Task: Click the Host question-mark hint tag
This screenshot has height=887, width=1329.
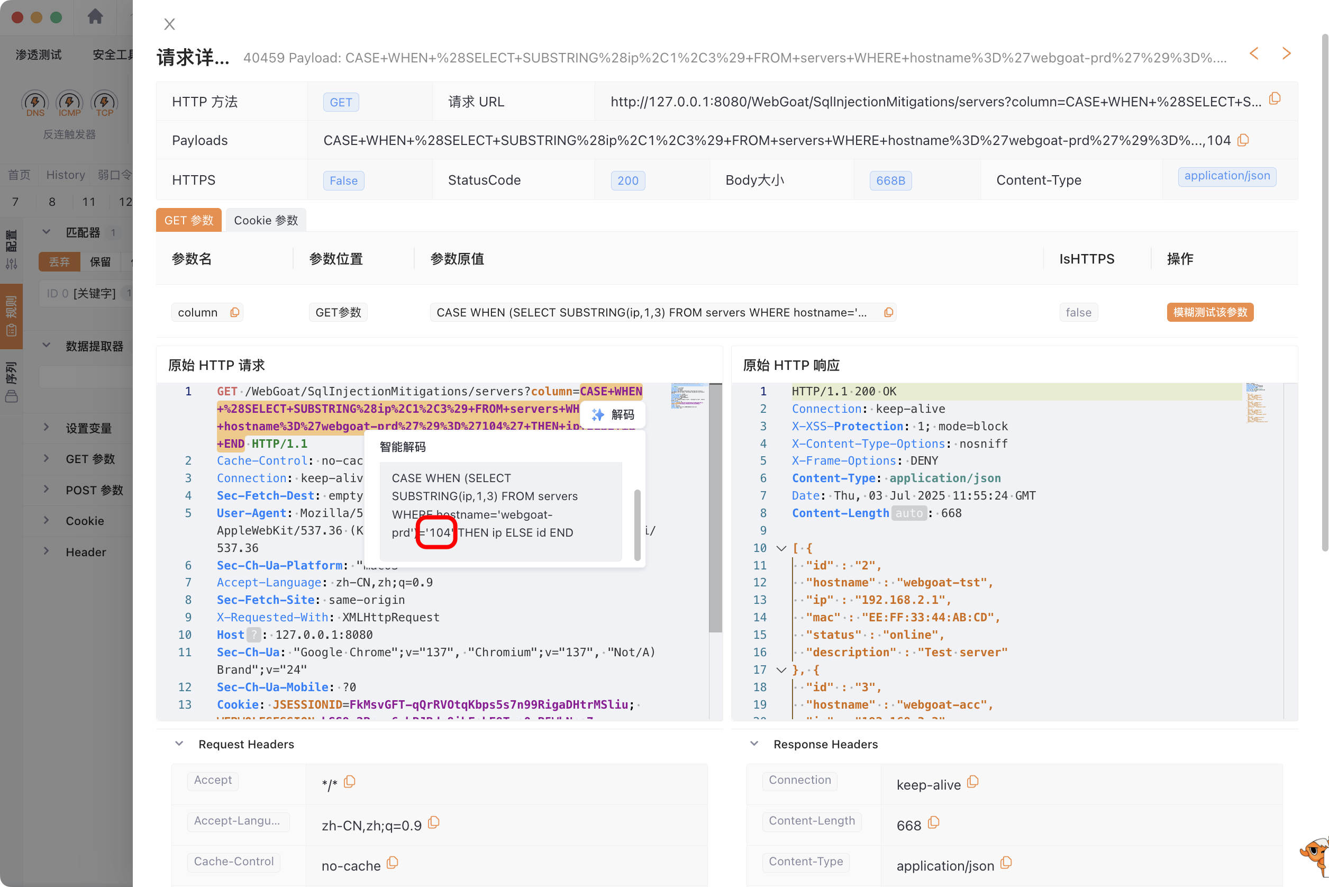Action: 253,635
